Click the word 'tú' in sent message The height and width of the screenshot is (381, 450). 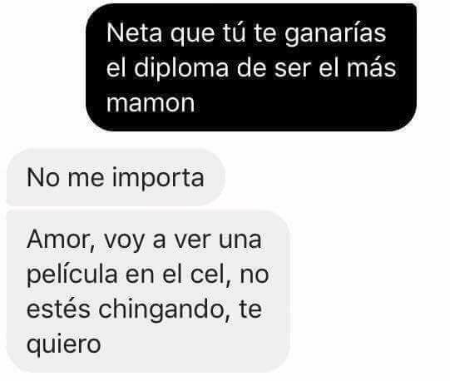pos(235,32)
